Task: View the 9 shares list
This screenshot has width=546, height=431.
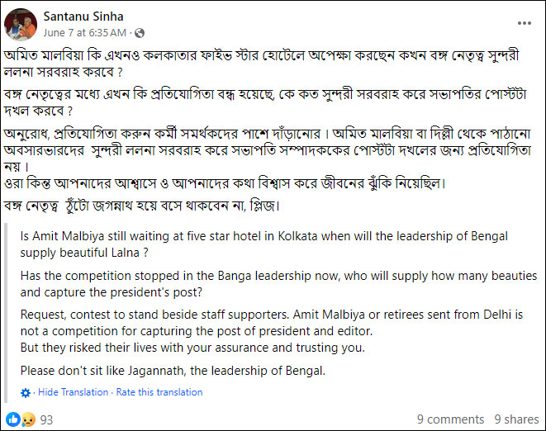Action: [516, 419]
